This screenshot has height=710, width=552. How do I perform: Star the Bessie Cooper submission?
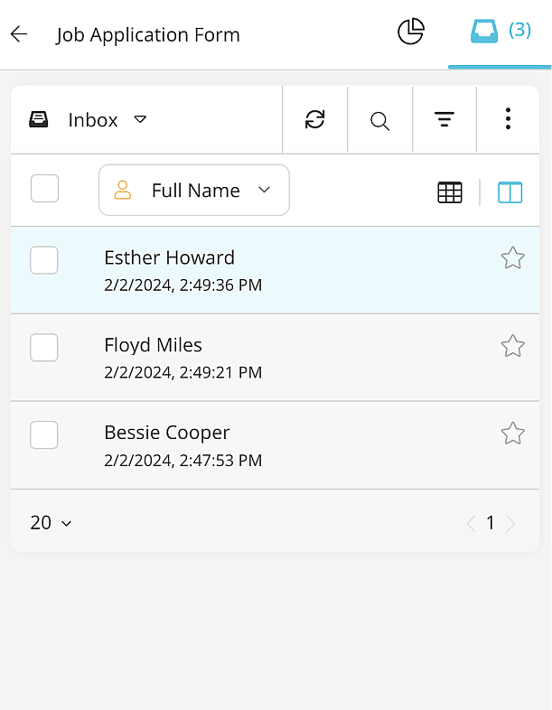tap(512, 434)
